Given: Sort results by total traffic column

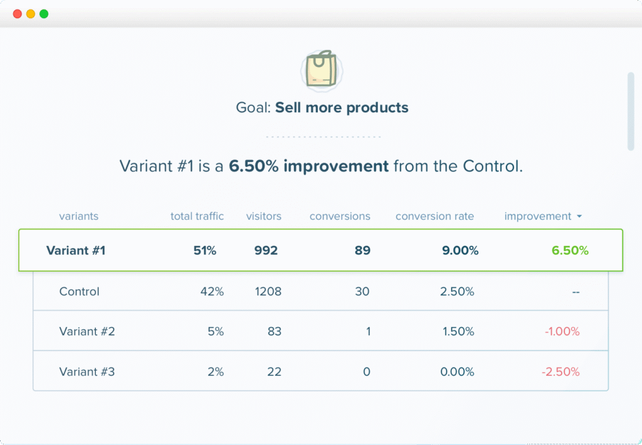Looking at the screenshot, I should click(197, 216).
